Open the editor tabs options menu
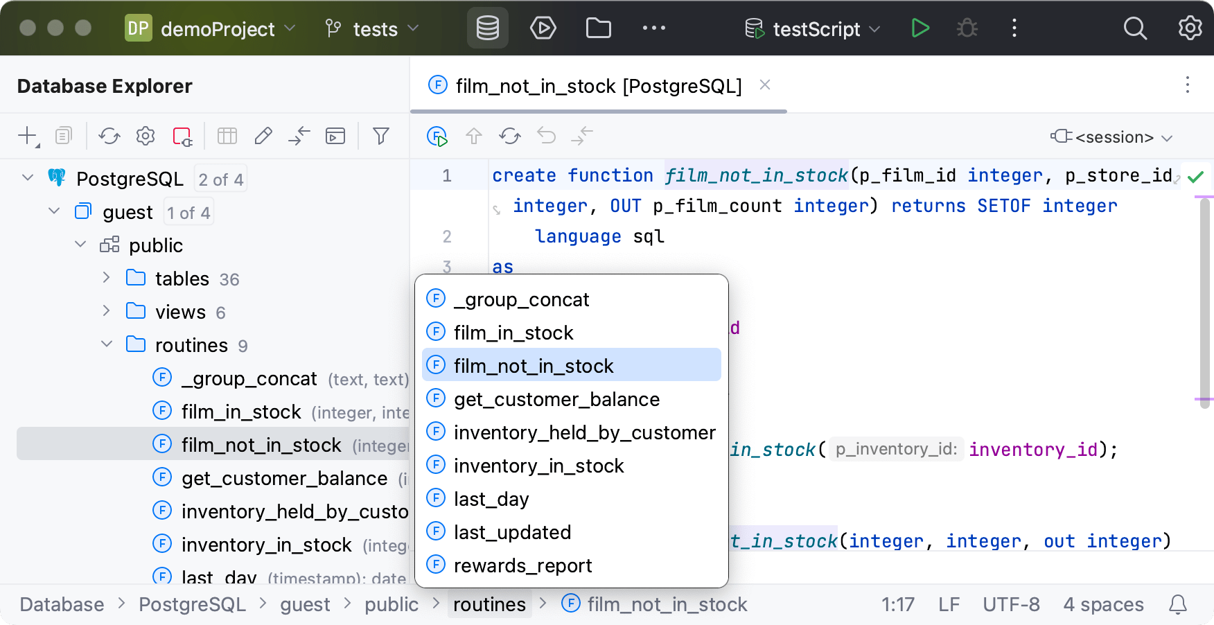 tap(1188, 85)
